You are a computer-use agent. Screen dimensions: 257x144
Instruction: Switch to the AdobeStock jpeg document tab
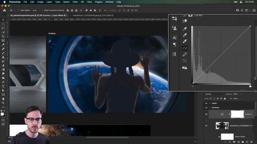coord(93,15)
